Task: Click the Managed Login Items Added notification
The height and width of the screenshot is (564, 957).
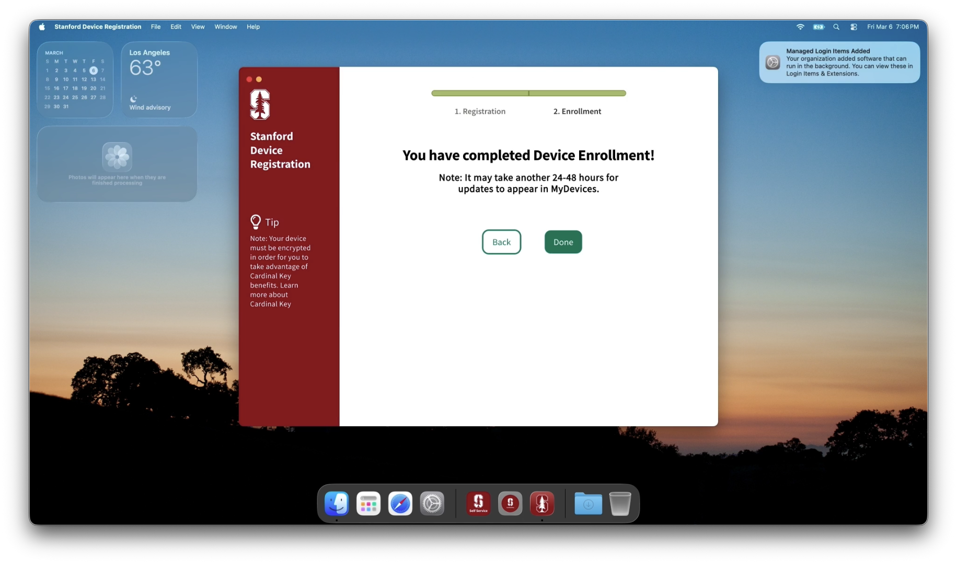Action: click(x=839, y=62)
